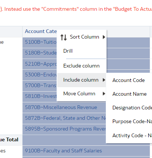Include the Purpose Code-Name column
The image size is (152, 158).
pyautogui.click(x=132, y=121)
